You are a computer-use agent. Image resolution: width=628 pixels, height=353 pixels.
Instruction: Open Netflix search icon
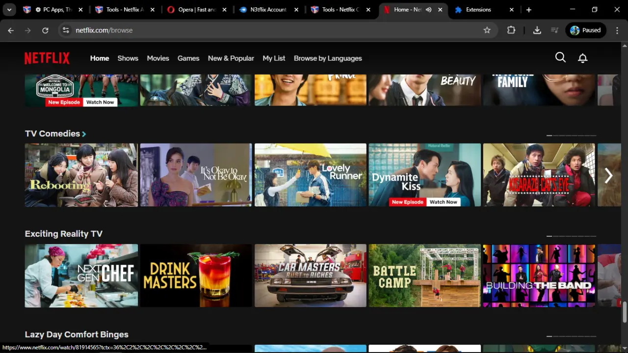560,58
